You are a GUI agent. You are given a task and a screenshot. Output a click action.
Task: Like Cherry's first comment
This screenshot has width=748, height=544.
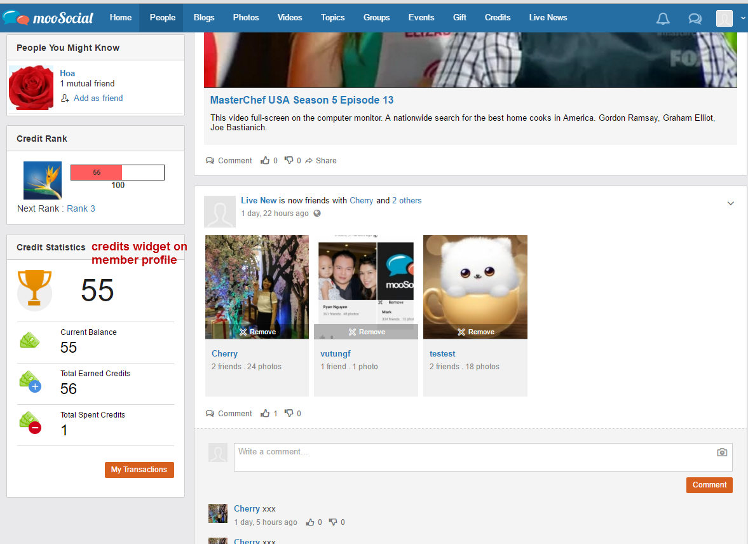pos(310,522)
